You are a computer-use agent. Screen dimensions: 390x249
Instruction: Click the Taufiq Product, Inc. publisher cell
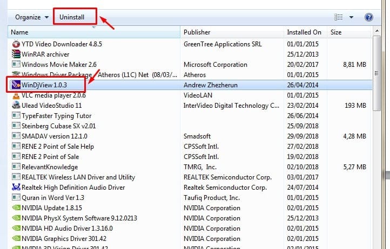[212, 198]
